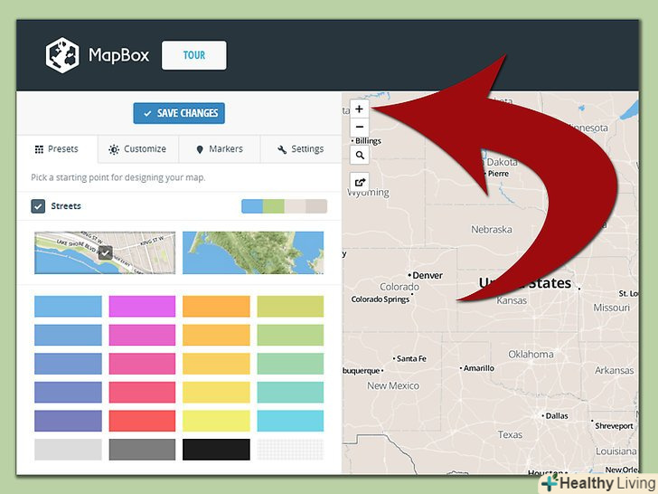Pick the magenta-violet swatch in first row

[142, 306]
